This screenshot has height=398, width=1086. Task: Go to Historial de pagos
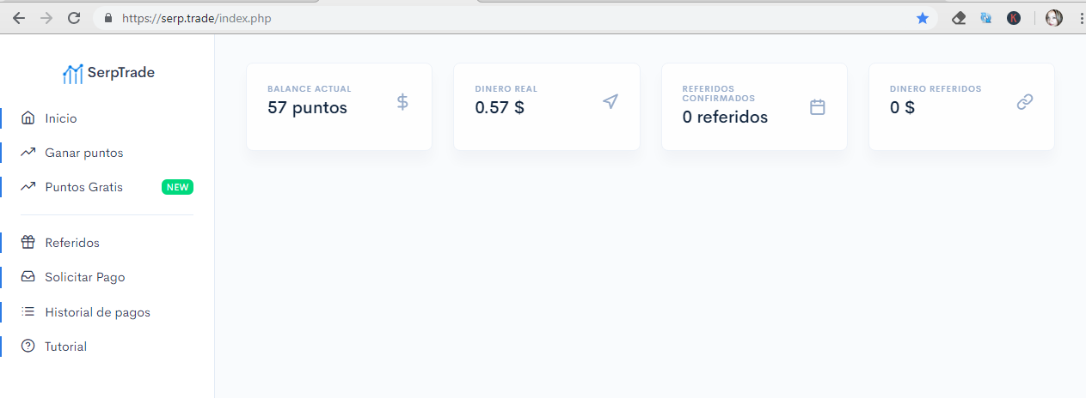click(97, 312)
